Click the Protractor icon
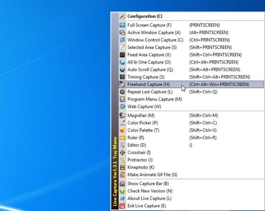The width and height of the screenshot is (265, 211). pyautogui.click(x=122, y=160)
